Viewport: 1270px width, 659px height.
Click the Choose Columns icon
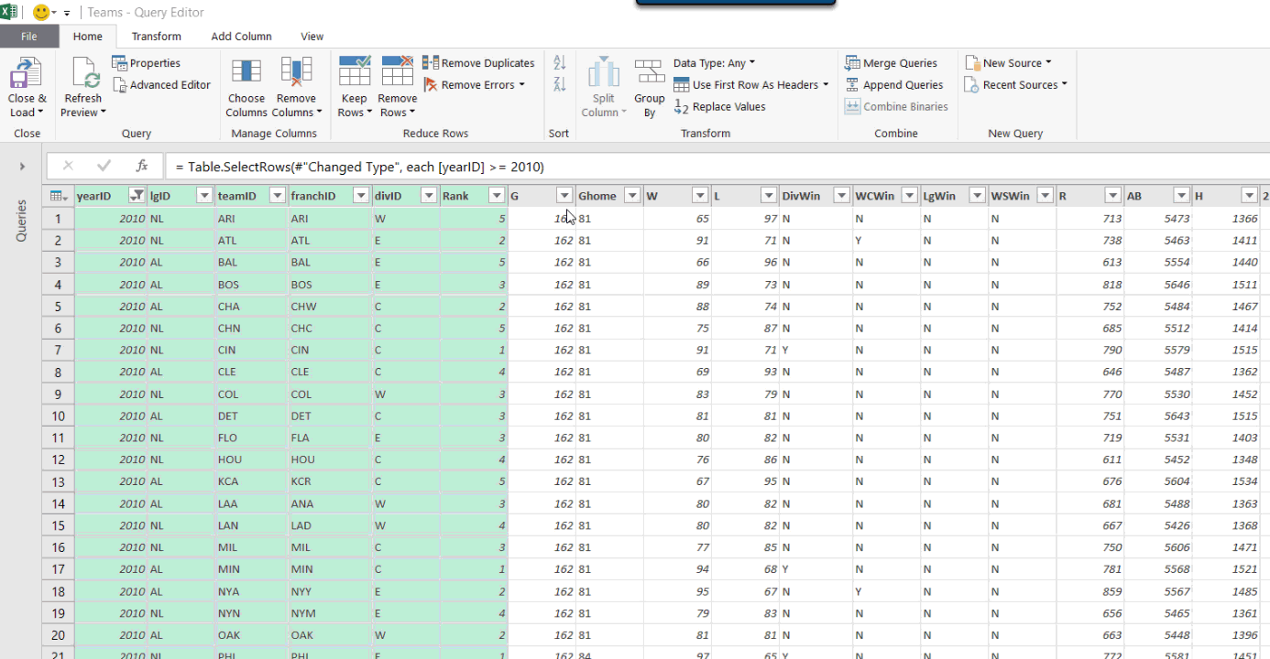(246, 73)
